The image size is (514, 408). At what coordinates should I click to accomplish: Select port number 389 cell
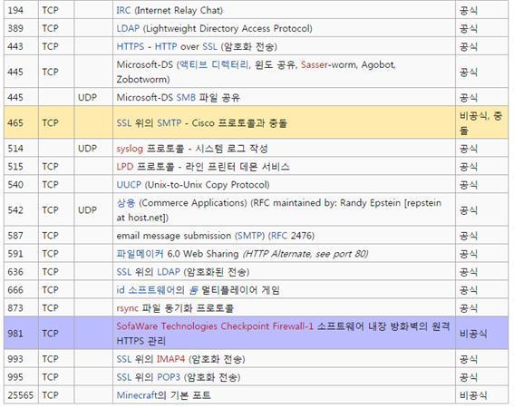click(22, 28)
